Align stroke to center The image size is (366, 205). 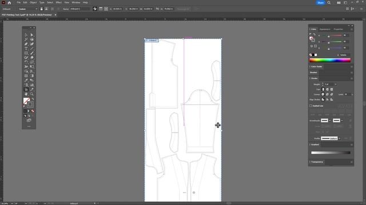[323, 100]
